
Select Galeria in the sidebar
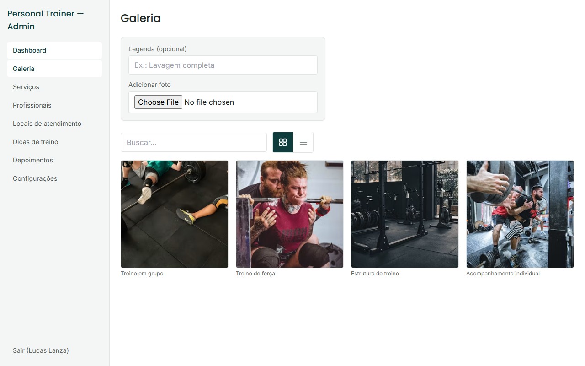[x=54, y=69]
